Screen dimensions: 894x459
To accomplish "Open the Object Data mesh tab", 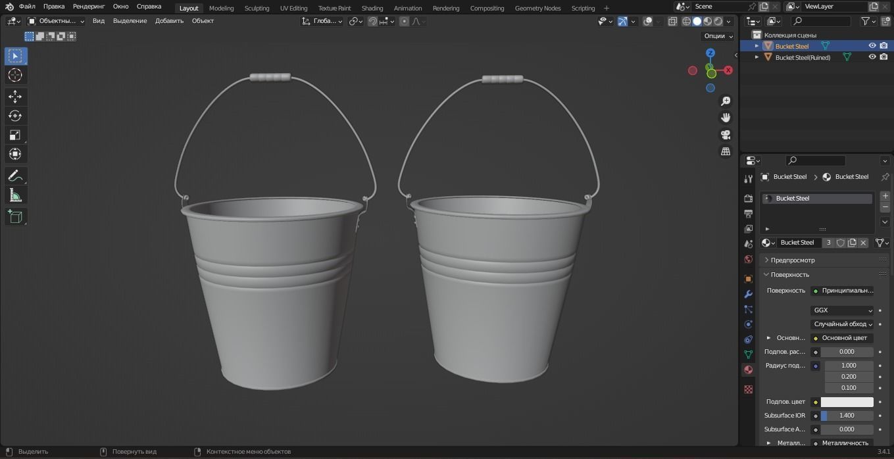I will pos(748,354).
